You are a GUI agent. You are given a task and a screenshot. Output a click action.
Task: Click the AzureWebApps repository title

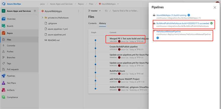53,11
